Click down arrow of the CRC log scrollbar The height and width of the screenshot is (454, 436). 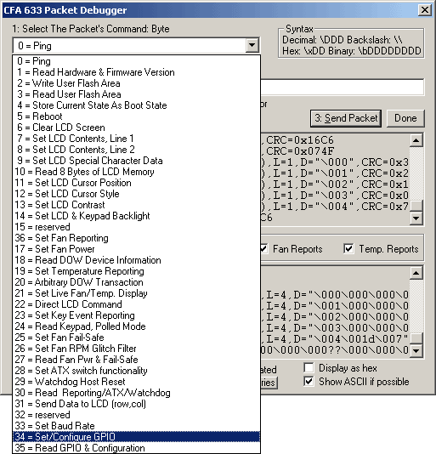click(416, 218)
